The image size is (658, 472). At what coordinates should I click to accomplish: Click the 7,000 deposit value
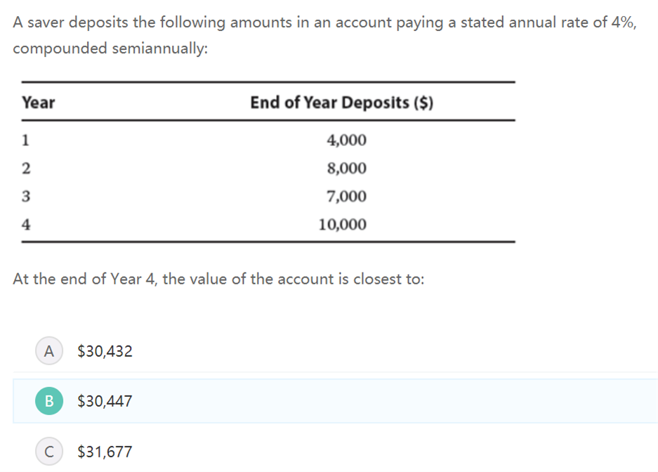(x=346, y=197)
